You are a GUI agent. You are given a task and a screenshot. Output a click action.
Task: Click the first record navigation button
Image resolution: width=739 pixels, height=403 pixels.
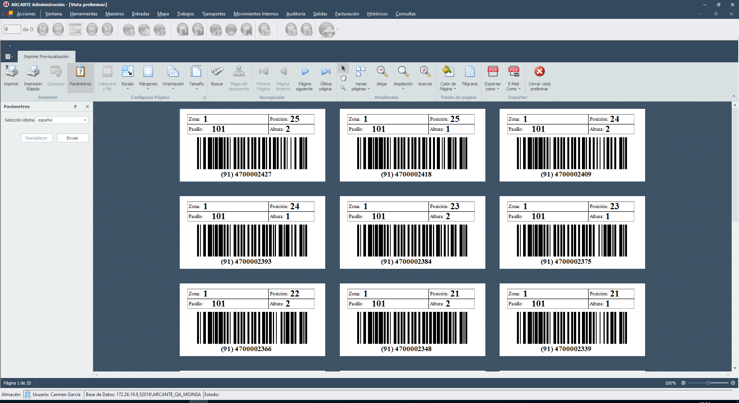coord(43,29)
